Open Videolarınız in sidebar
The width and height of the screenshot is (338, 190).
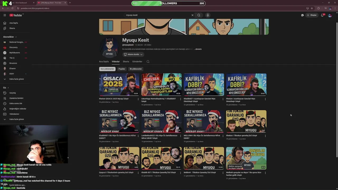click(x=14, y=114)
